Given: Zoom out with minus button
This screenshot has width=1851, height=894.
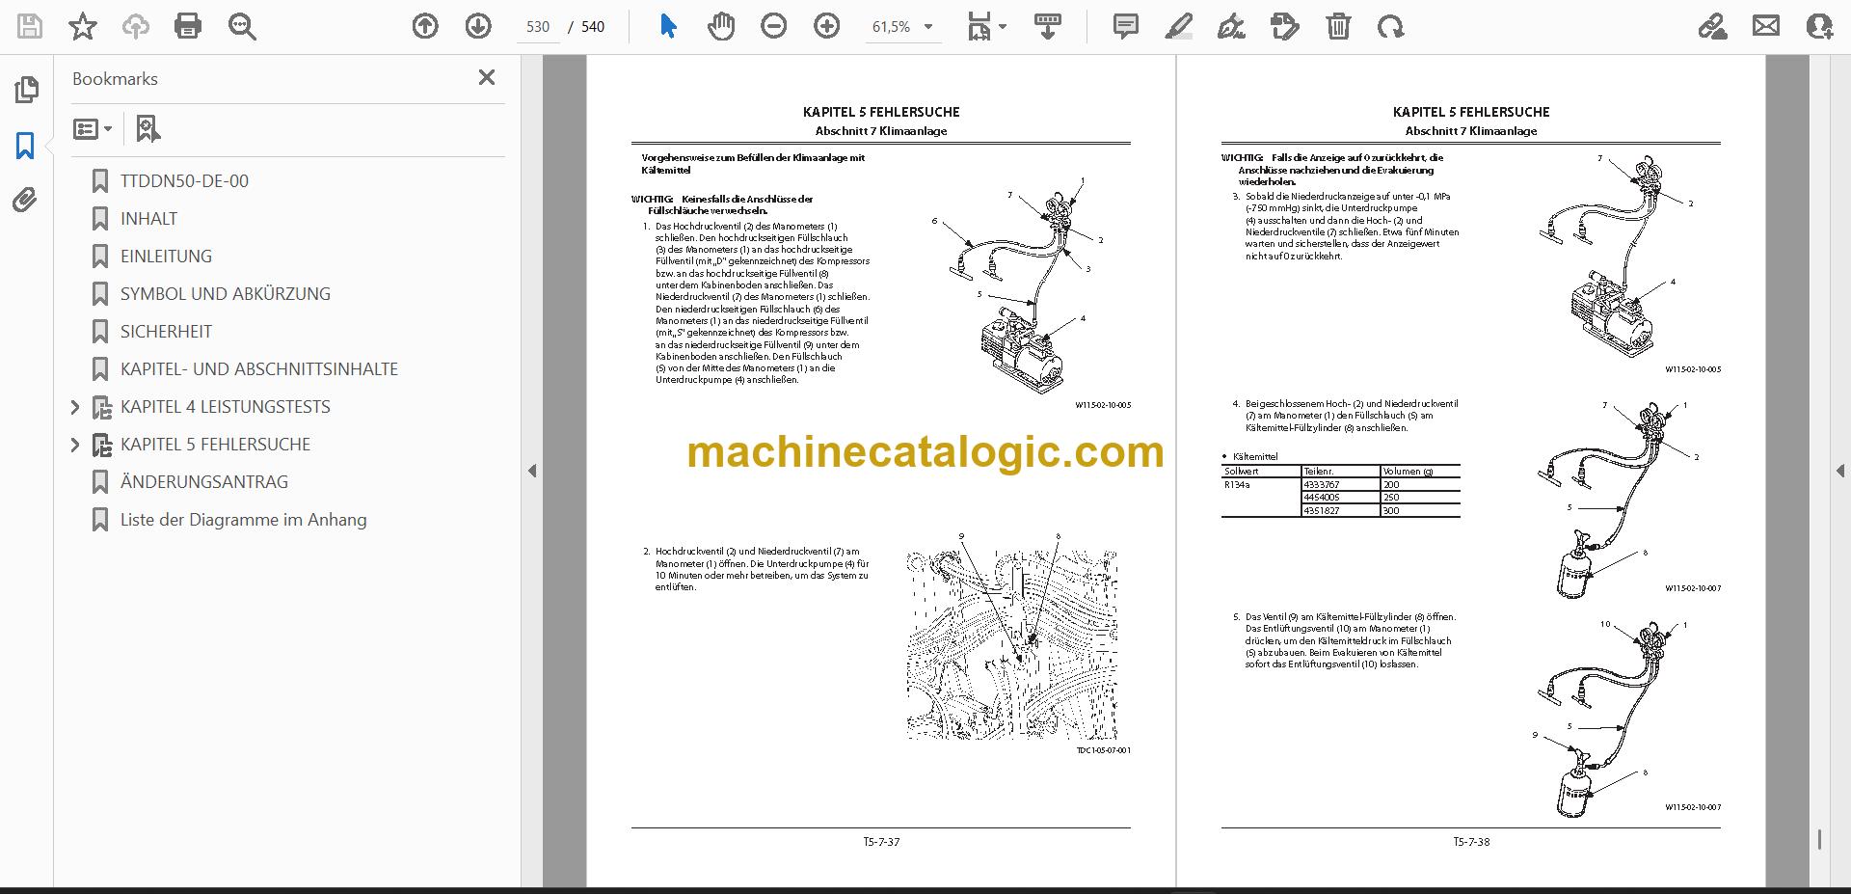Looking at the screenshot, I should [x=774, y=26].
